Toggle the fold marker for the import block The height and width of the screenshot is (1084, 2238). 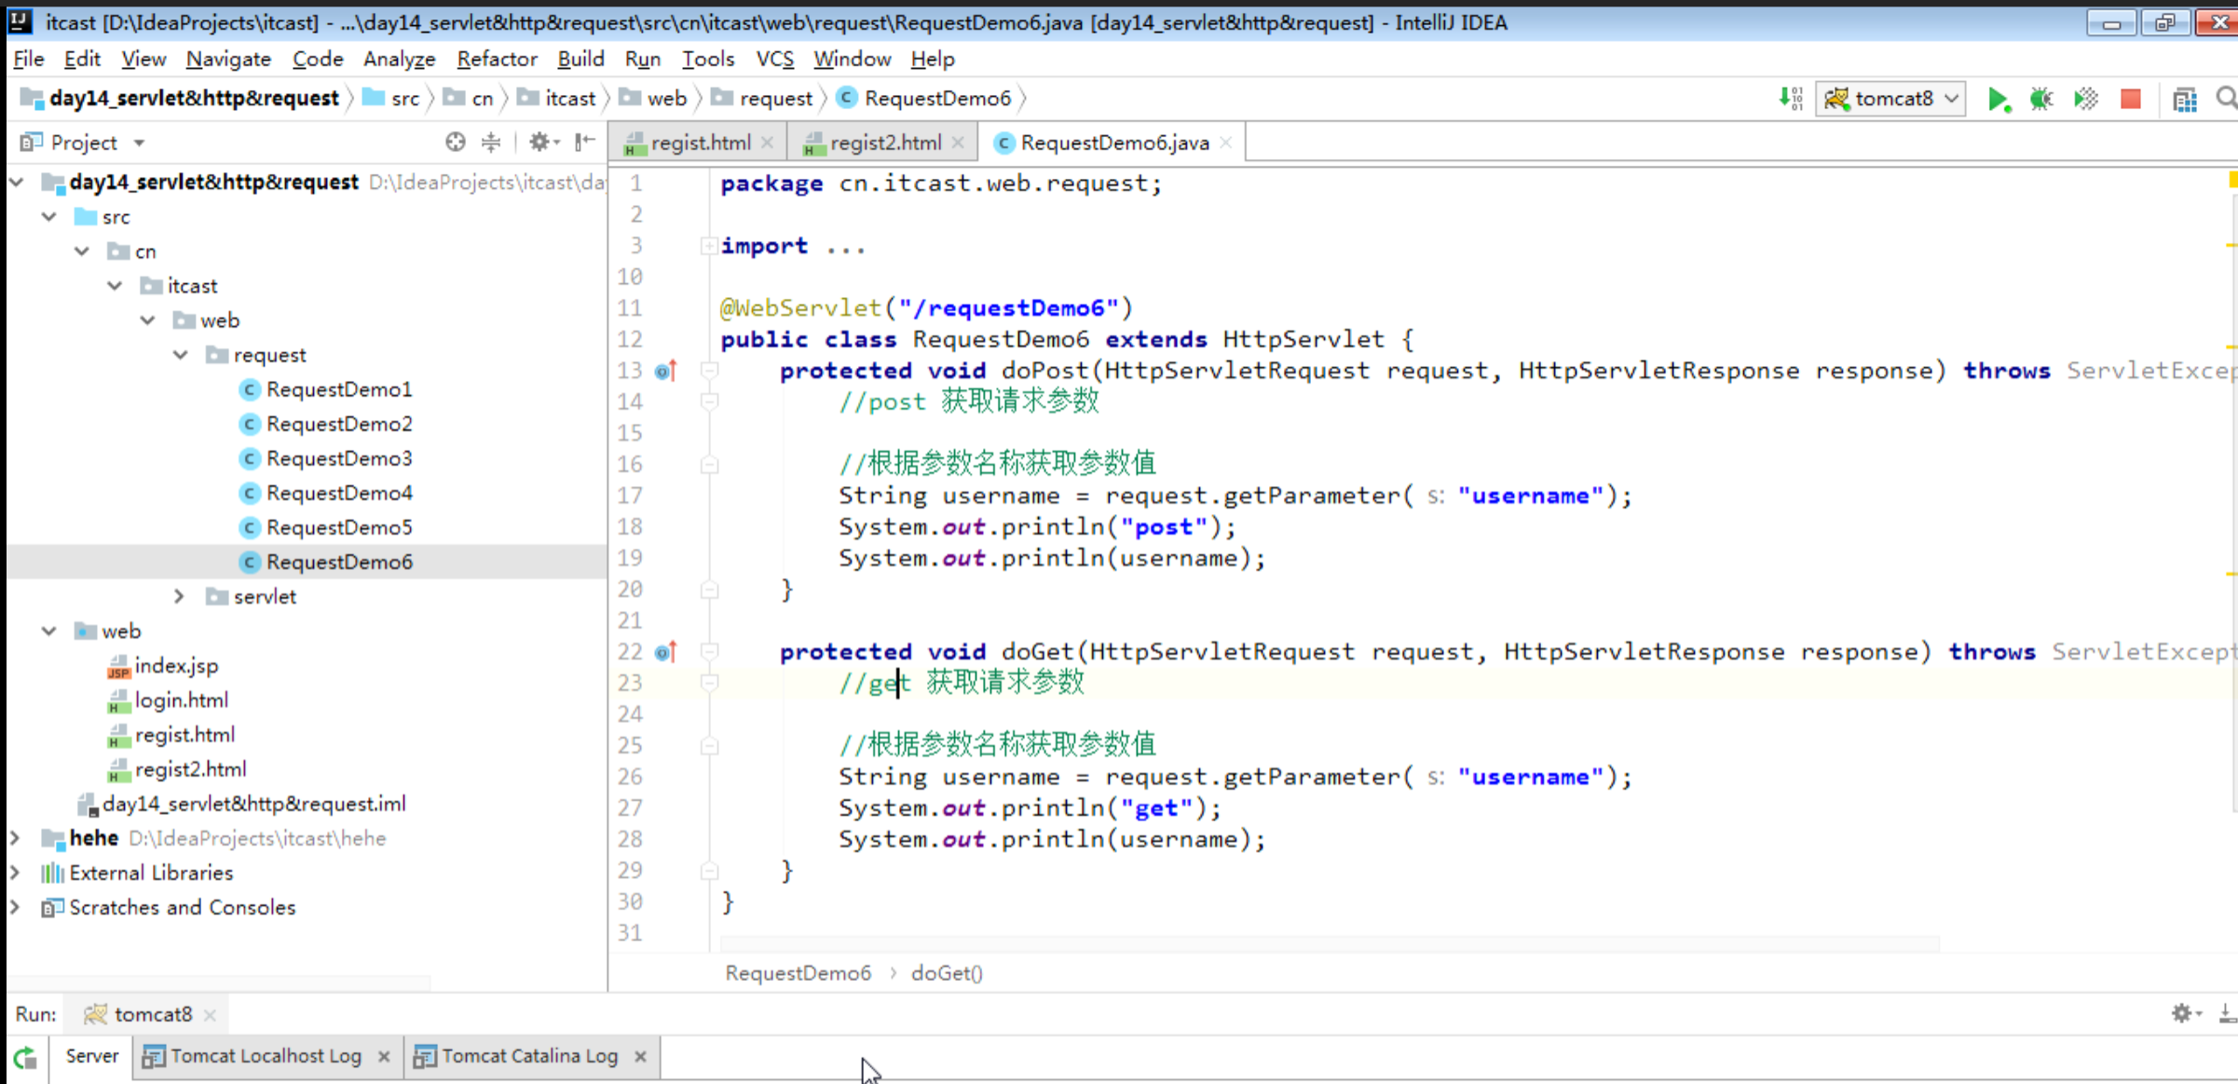[708, 246]
